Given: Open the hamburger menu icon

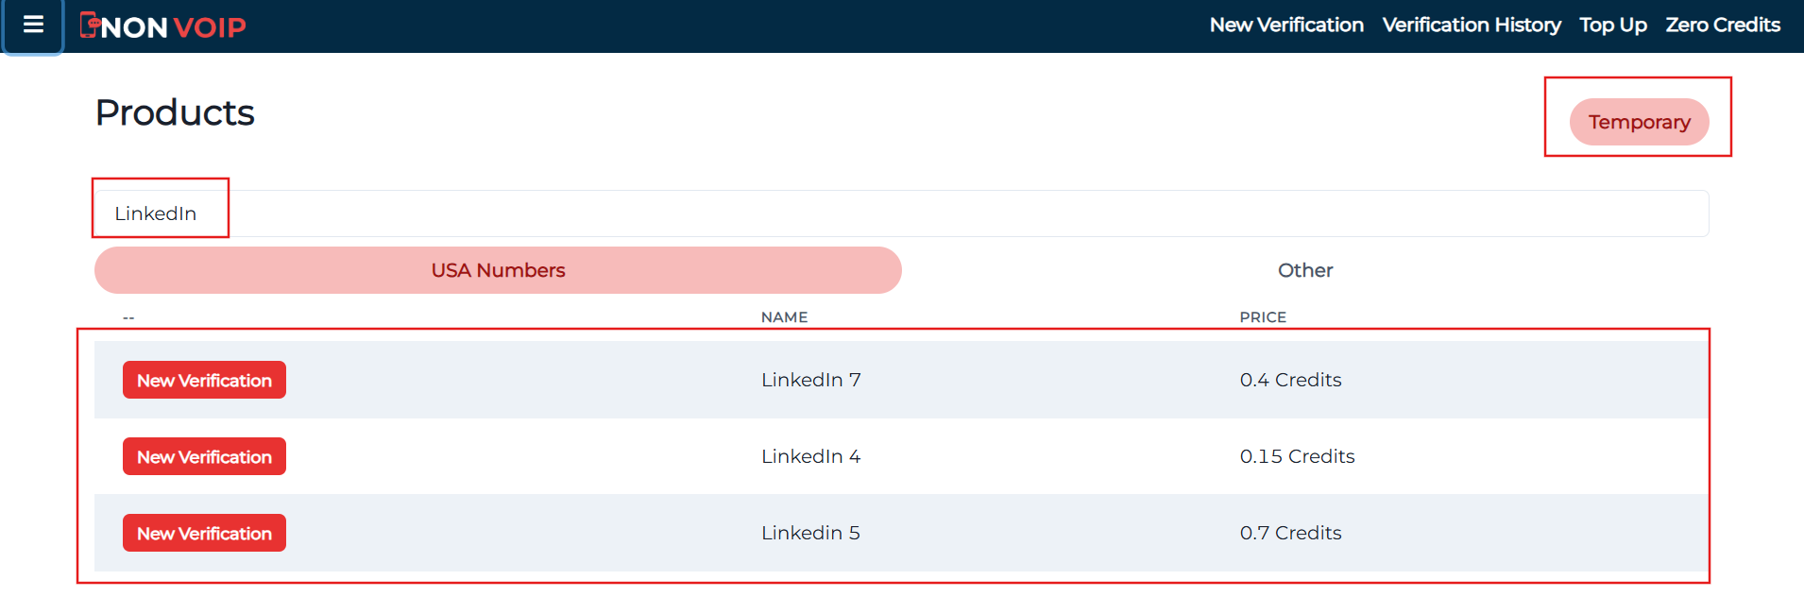Looking at the screenshot, I should tap(33, 26).
